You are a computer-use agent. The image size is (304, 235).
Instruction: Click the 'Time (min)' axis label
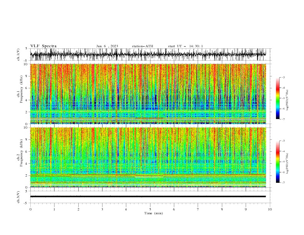click(154, 213)
